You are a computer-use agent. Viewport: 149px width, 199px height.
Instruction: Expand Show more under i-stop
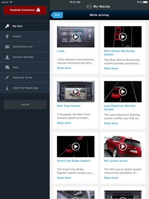pyautogui.click(x=64, y=68)
